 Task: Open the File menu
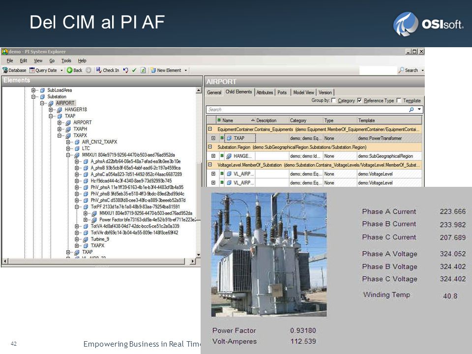click(10, 60)
